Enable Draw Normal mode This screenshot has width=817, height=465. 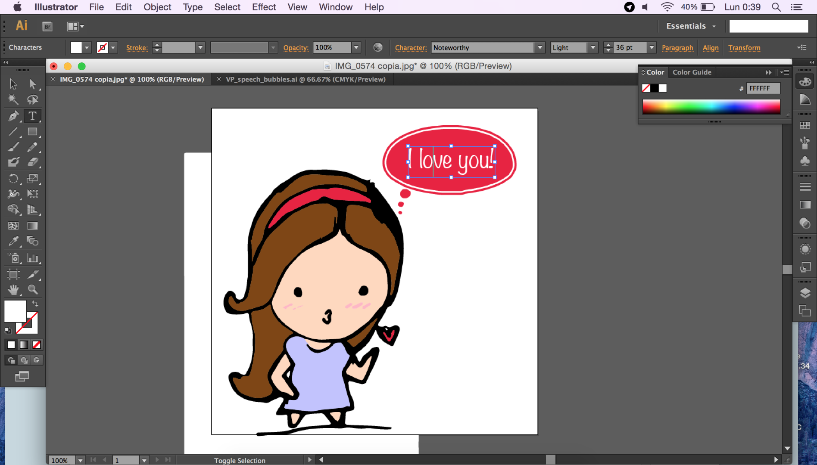point(12,360)
